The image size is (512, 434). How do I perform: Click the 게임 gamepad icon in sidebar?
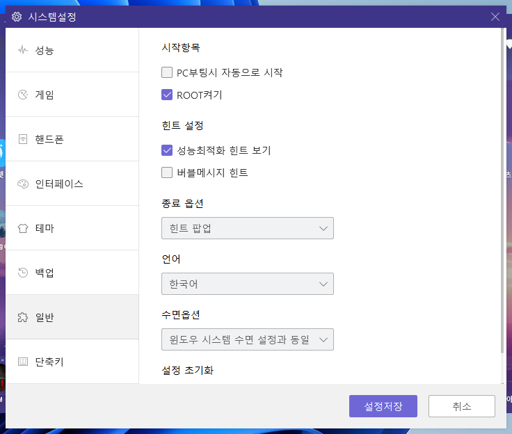pos(23,95)
